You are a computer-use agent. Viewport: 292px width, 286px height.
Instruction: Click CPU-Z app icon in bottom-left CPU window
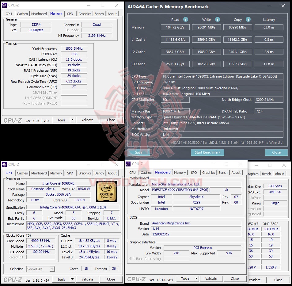tap(5, 165)
